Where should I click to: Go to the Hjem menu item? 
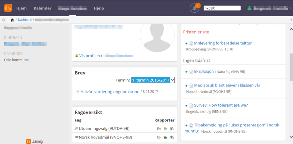tap(22, 8)
